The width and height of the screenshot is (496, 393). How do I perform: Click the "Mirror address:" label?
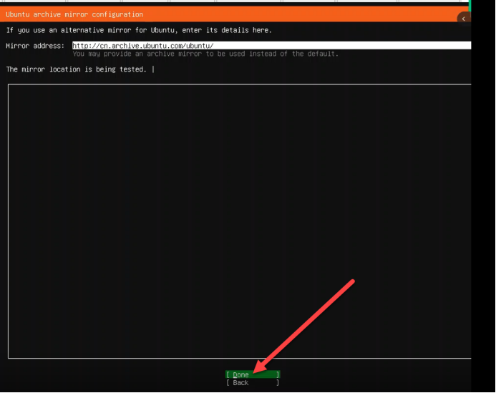[x=35, y=46]
